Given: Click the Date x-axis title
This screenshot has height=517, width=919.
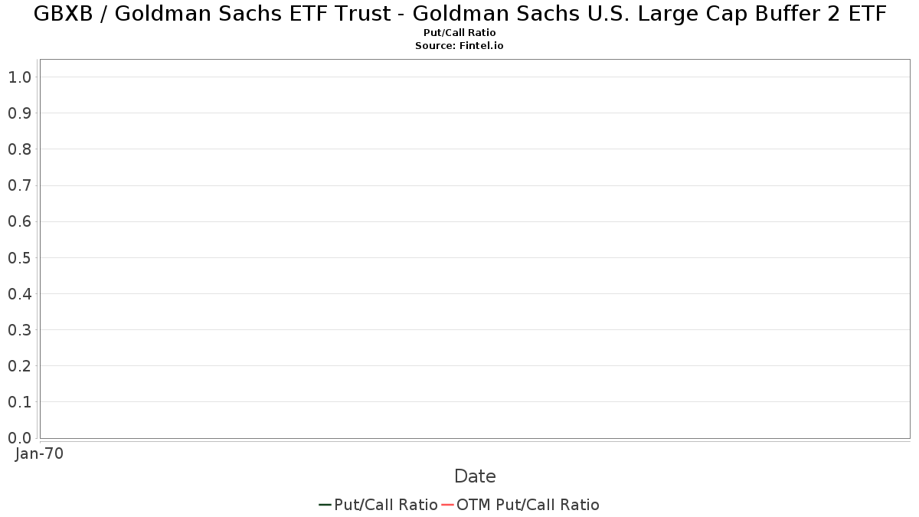Looking at the screenshot, I should pos(475,476).
